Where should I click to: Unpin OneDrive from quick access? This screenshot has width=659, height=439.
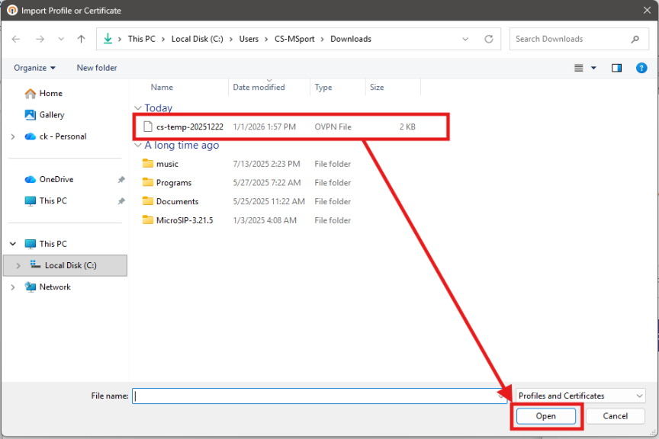pyautogui.click(x=121, y=180)
